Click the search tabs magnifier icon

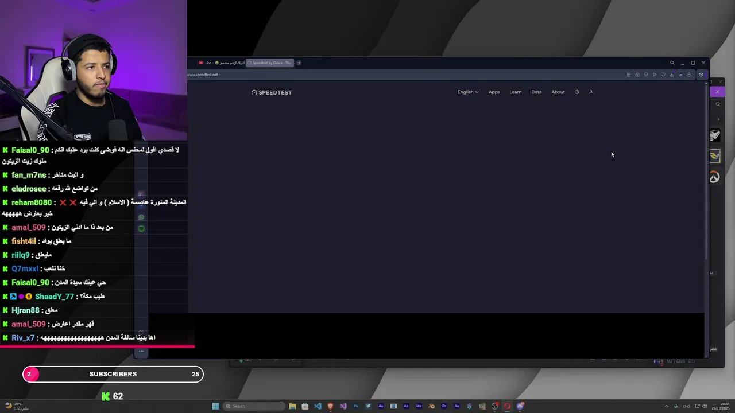[672, 63]
